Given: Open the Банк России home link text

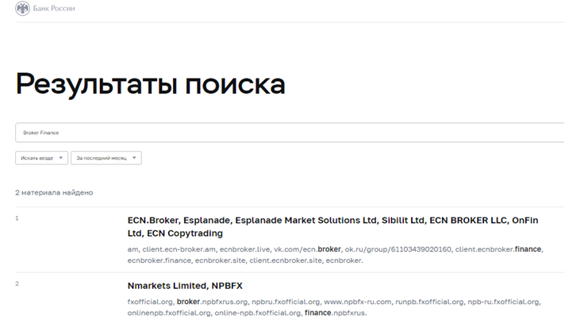Looking at the screenshot, I should (x=54, y=8).
